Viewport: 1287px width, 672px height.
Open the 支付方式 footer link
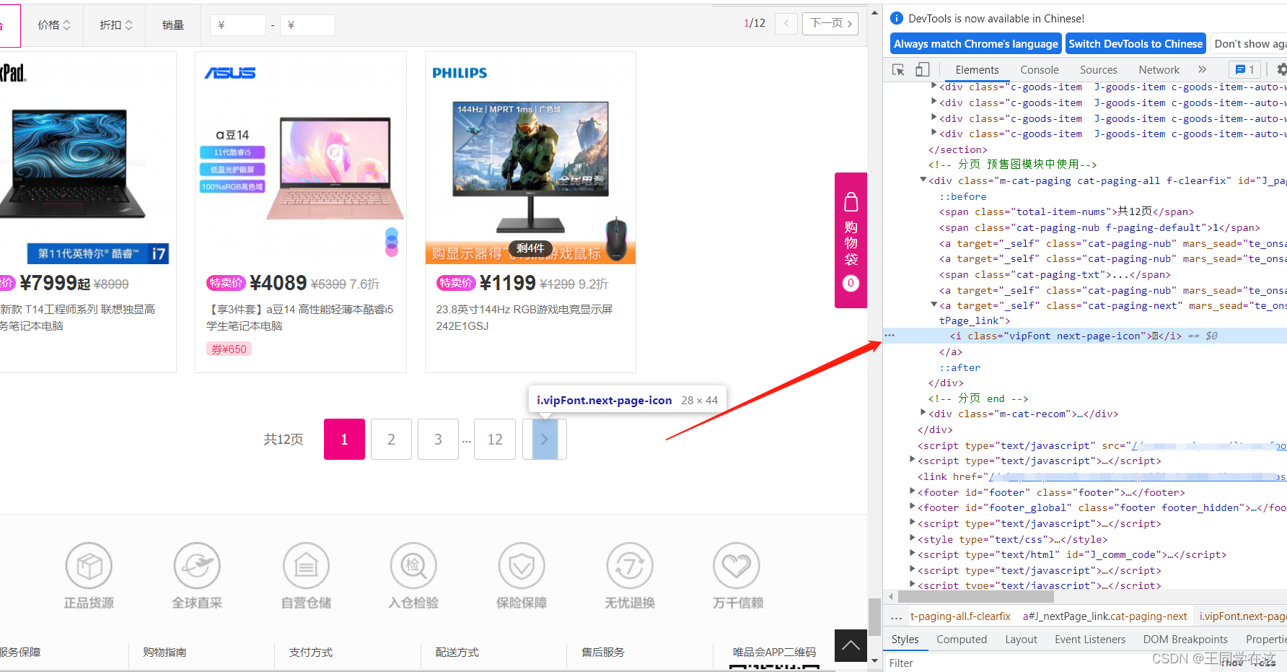click(x=311, y=652)
